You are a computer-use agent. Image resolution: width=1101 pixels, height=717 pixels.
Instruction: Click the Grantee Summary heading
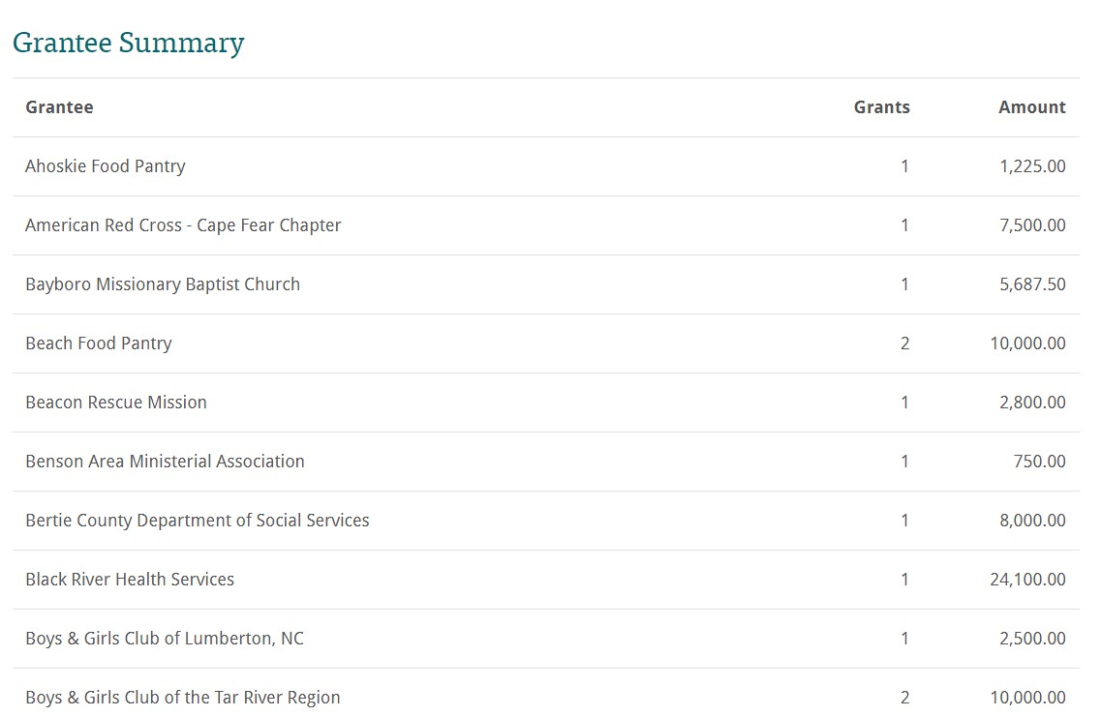(x=129, y=43)
